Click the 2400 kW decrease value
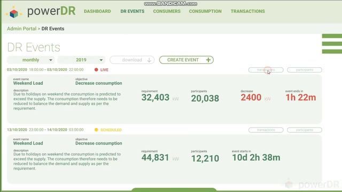The image size is (342, 192). (x=255, y=98)
